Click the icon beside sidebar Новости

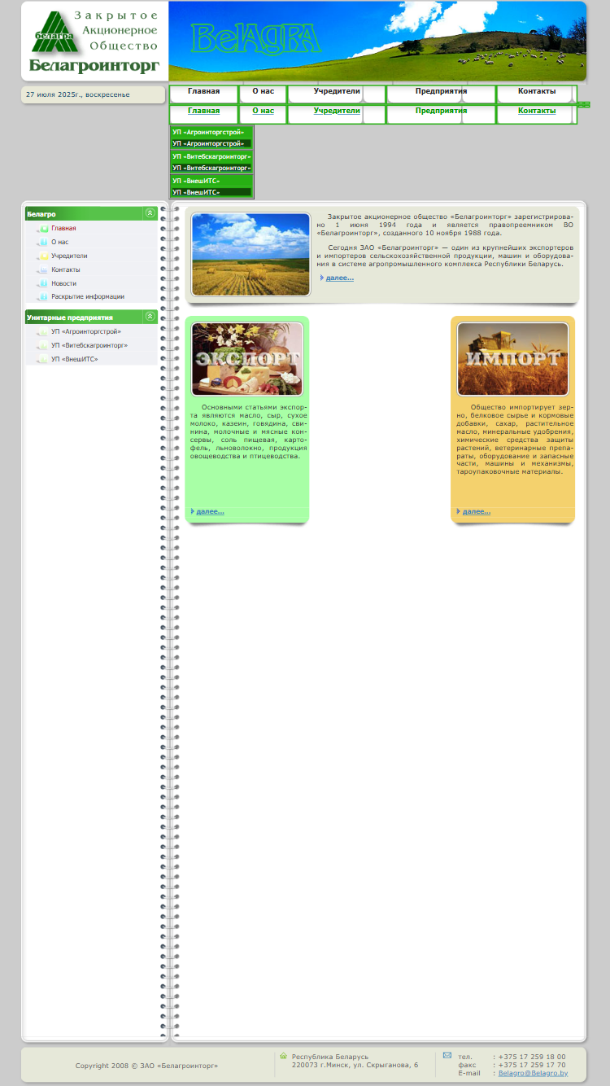(42, 283)
